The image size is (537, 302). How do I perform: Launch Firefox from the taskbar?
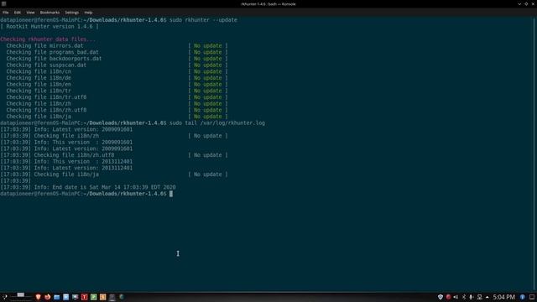[x=47, y=297]
